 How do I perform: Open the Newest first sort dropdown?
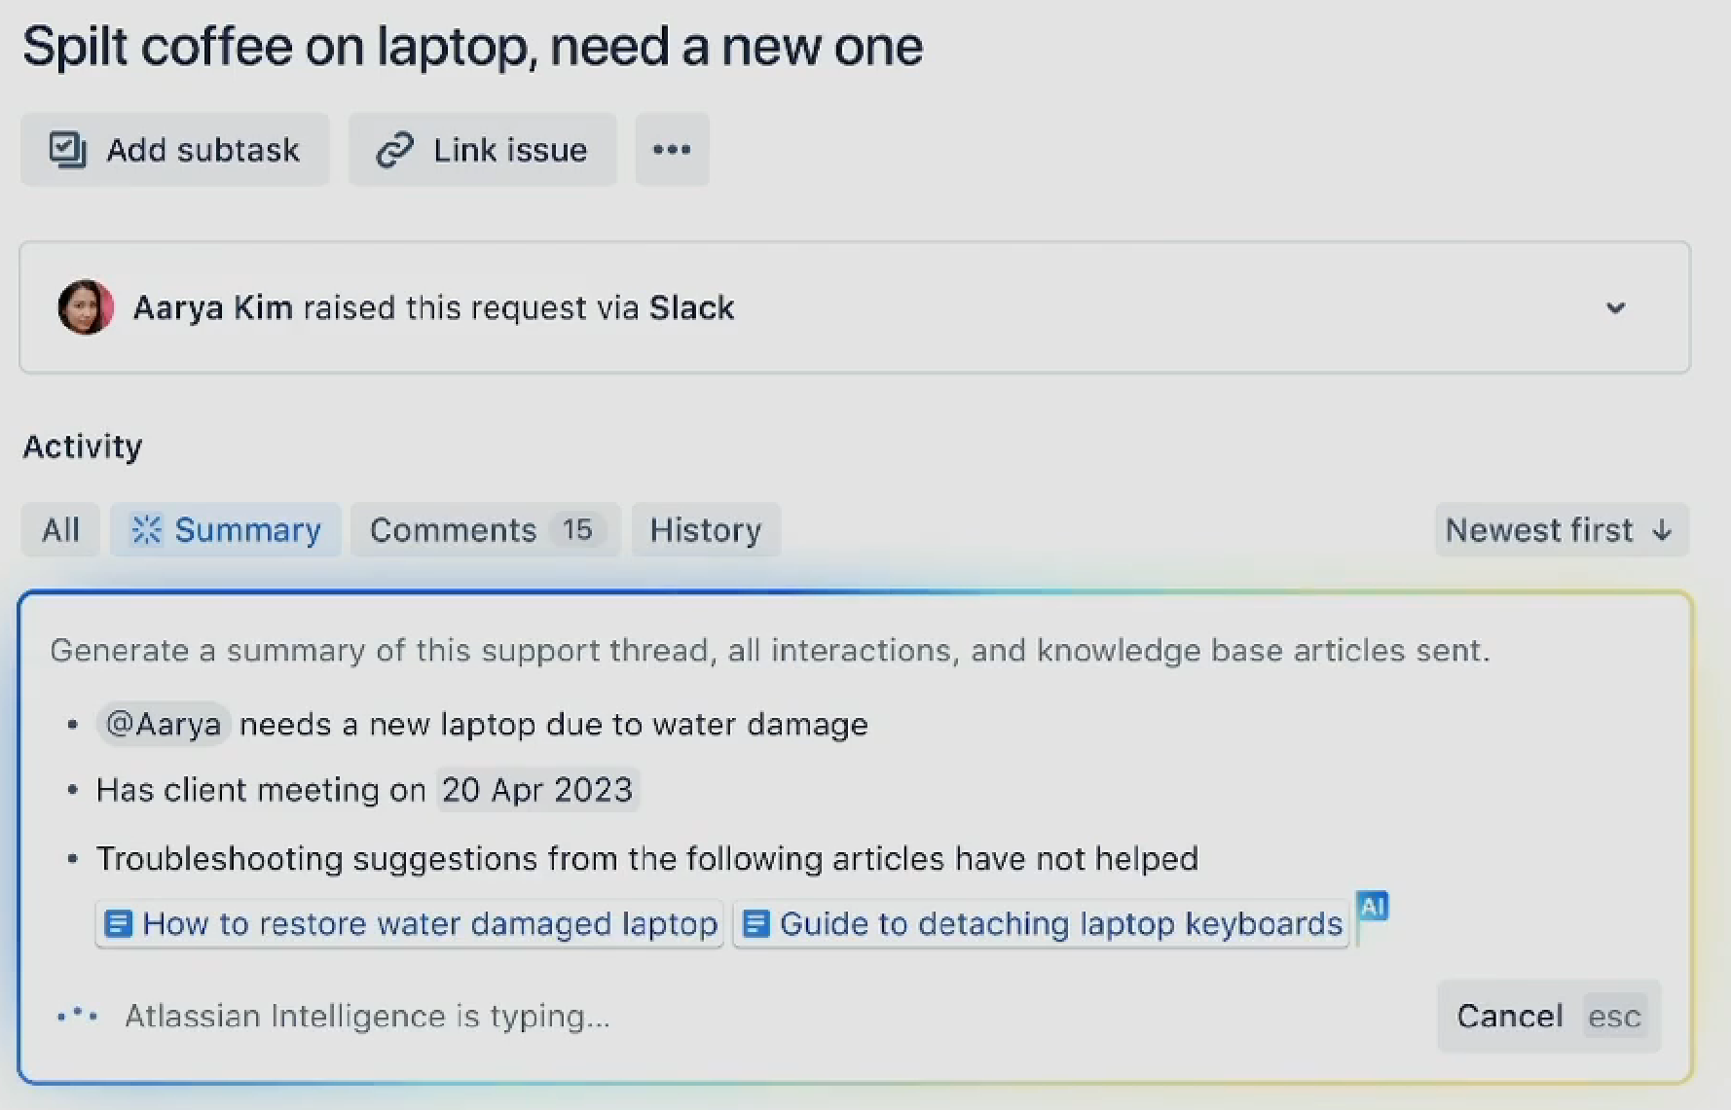coord(1560,529)
